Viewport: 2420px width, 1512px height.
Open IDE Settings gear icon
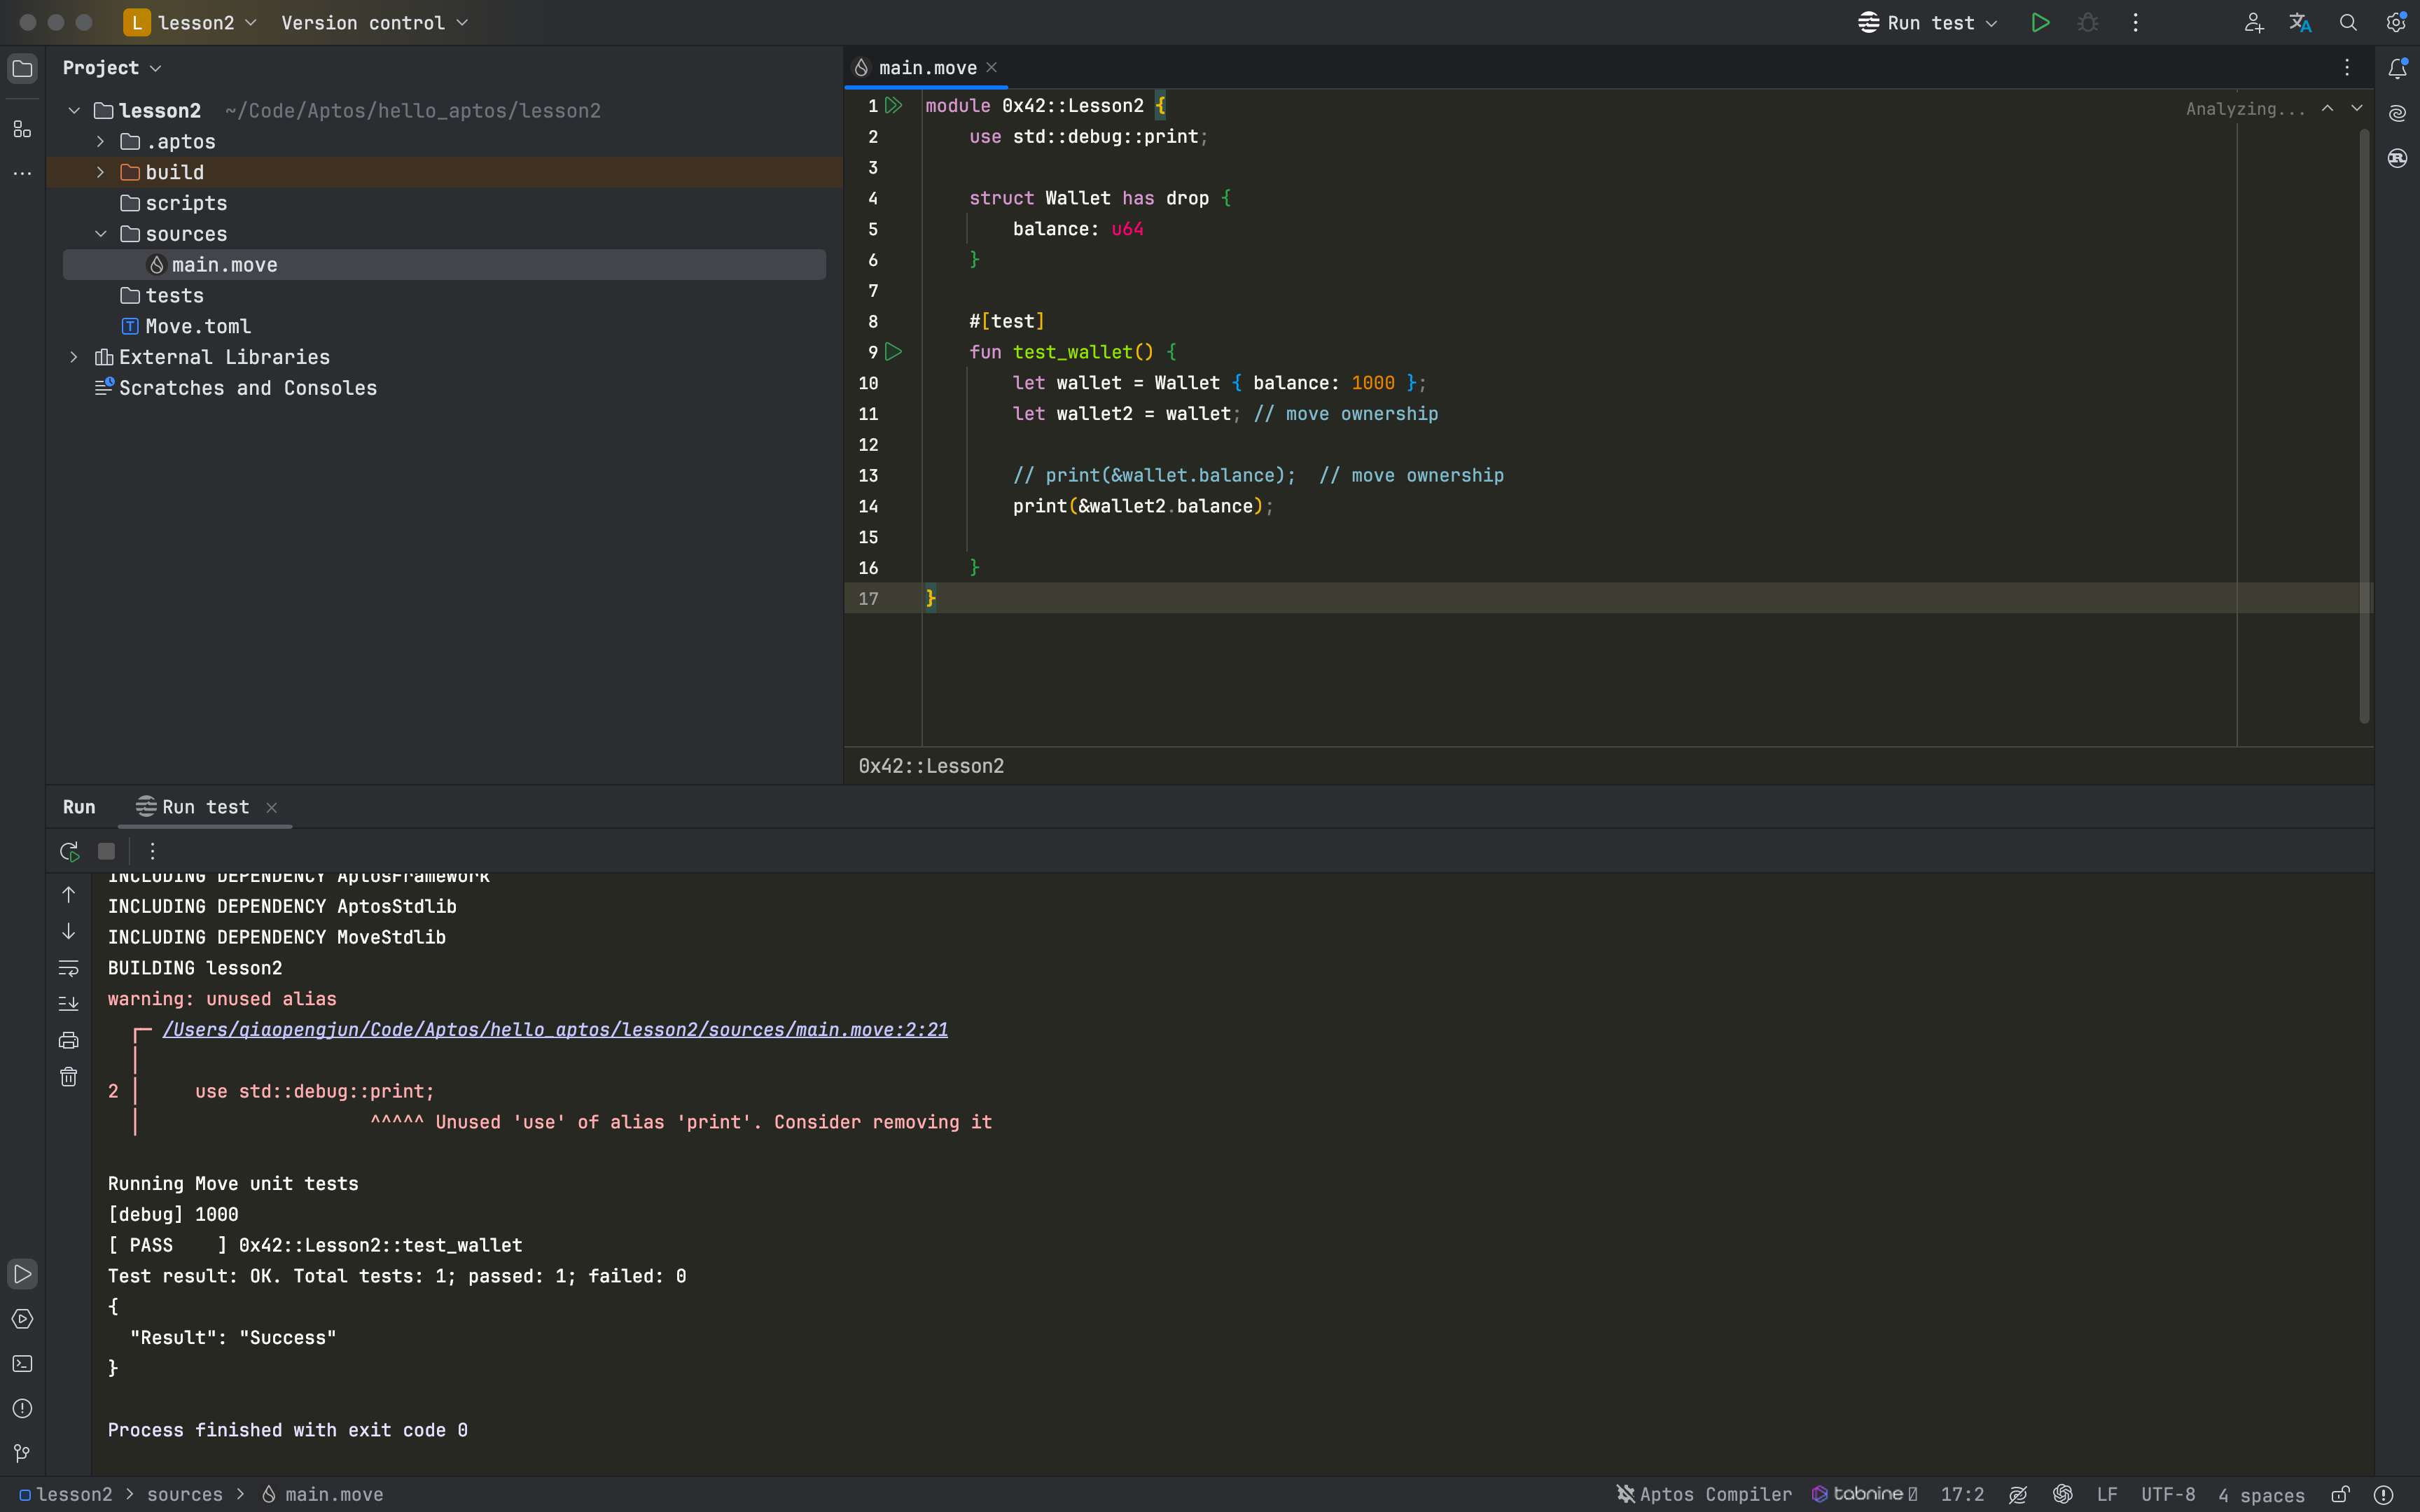point(2396,23)
